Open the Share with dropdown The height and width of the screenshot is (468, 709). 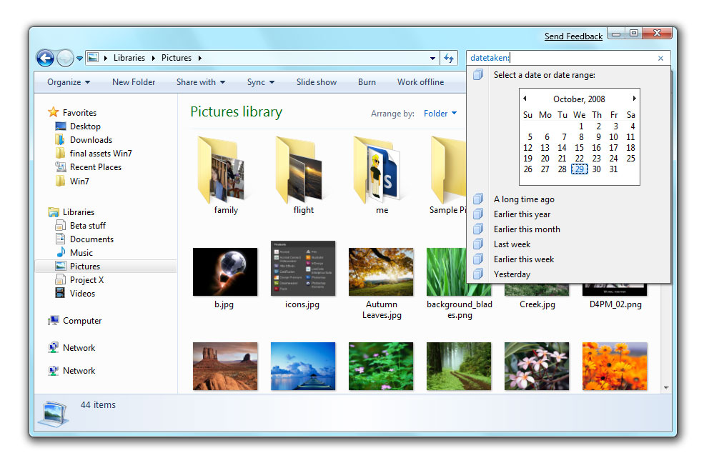(200, 81)
